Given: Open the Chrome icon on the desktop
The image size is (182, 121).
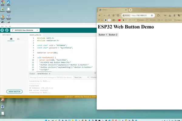Looking at the screenshot, I should tap(2, 3).
